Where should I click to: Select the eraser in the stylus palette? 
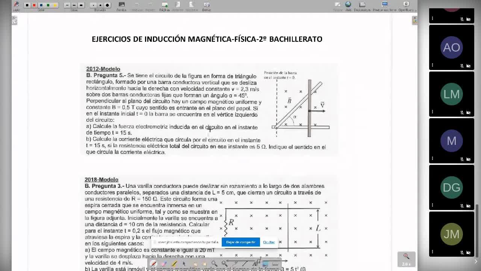164,263
